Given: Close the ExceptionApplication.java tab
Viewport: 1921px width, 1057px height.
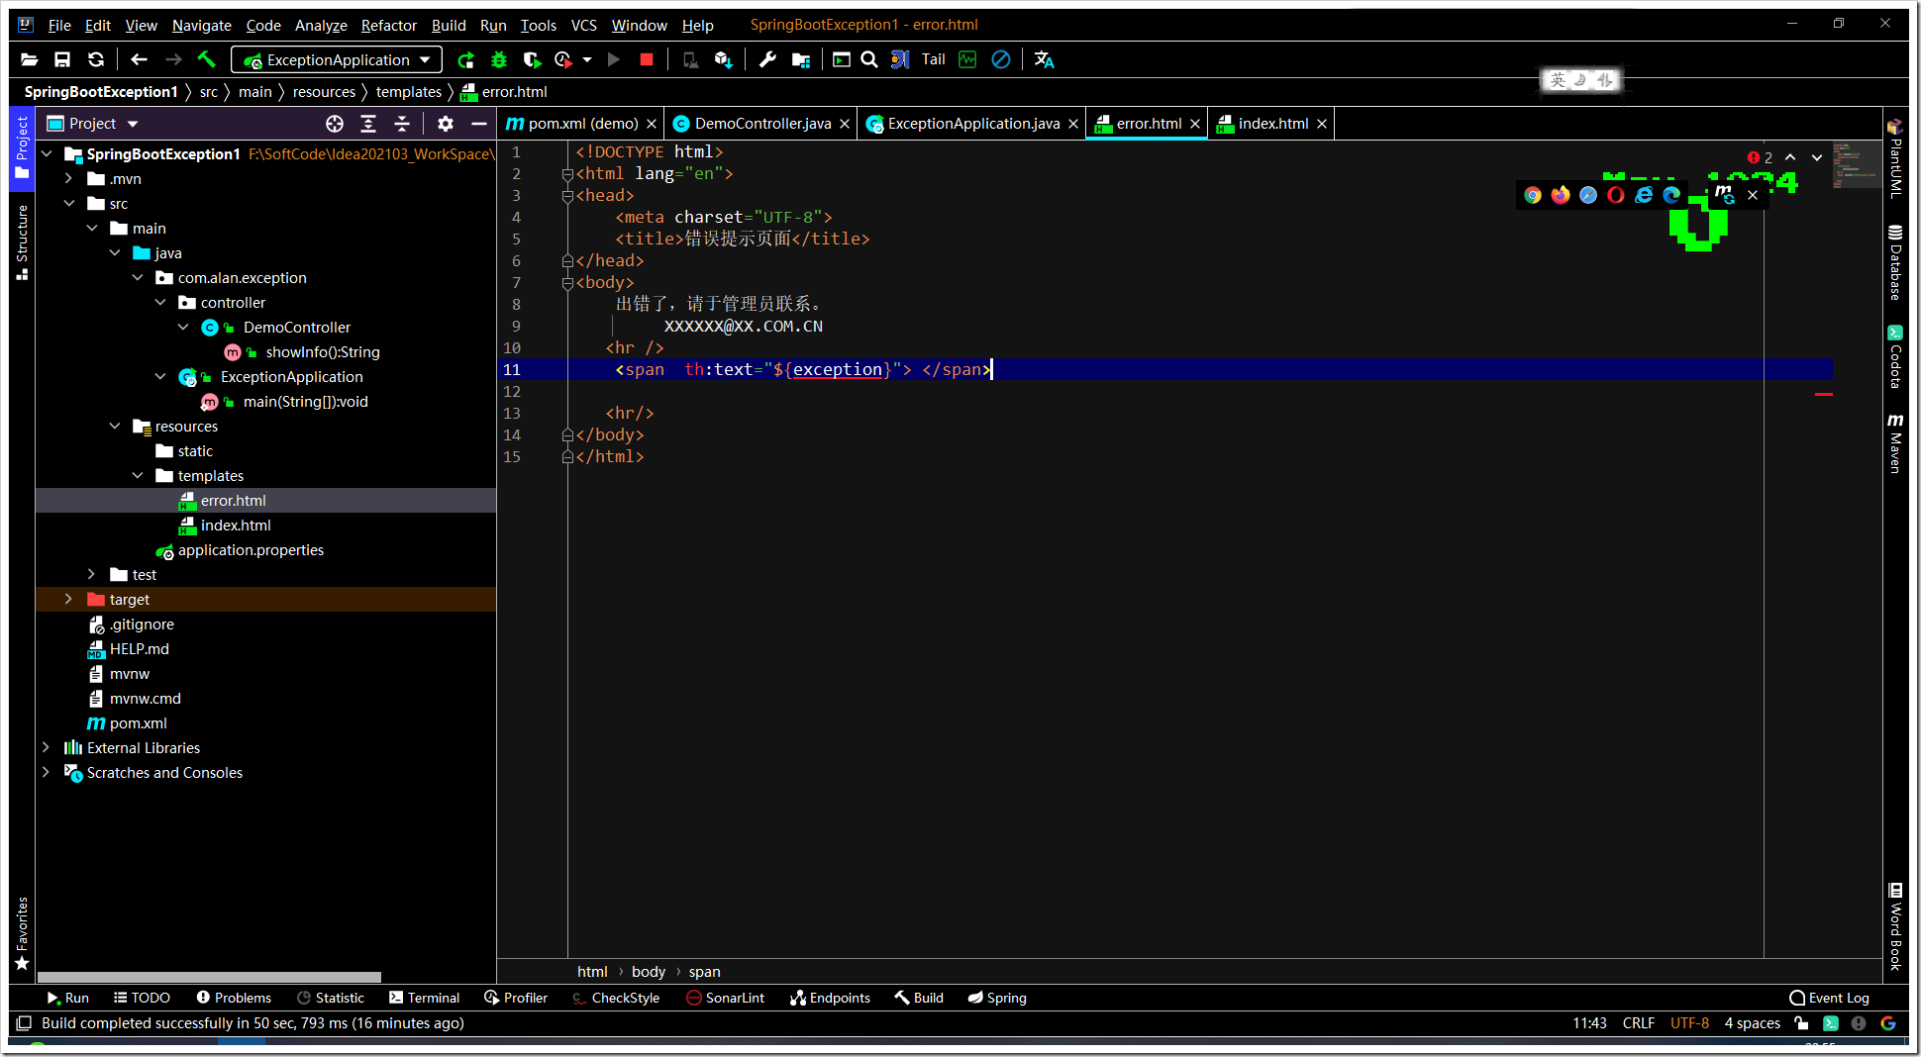Looking at the screenshot, I should tap(1073, 124).
